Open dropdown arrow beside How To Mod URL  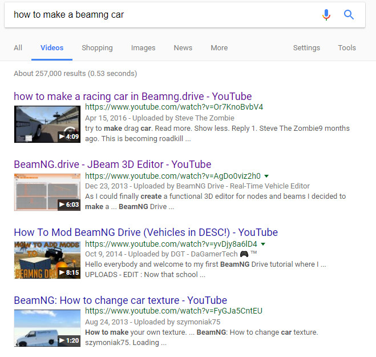click(263, 244)
